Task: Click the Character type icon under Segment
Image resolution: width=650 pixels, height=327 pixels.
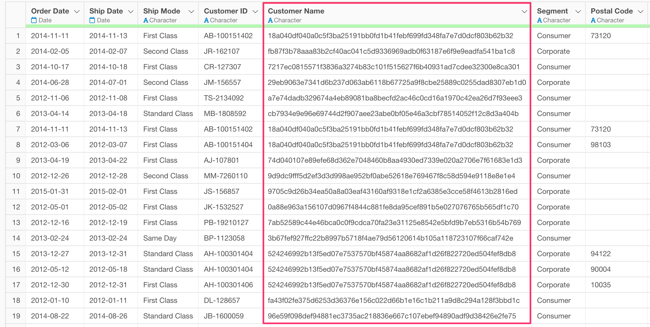Action: [540, 20]
